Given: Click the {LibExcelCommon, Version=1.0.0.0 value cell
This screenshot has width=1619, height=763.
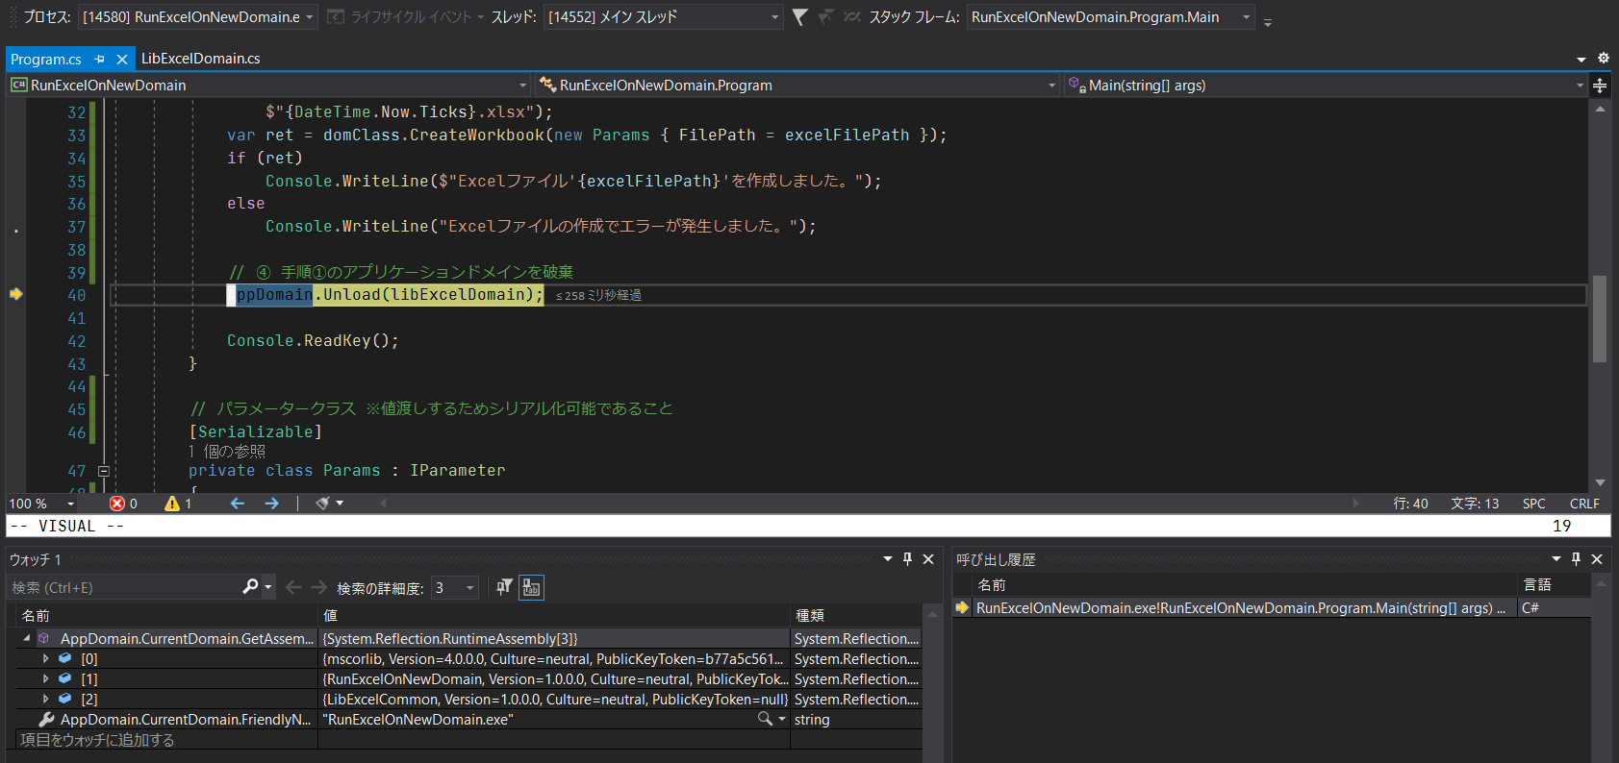Looking at the screenshot, I should 554,700.
